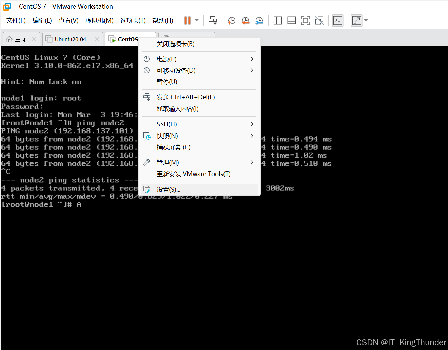Click the terminal prompt line [root@node1 ~]# A

[42, 204]
